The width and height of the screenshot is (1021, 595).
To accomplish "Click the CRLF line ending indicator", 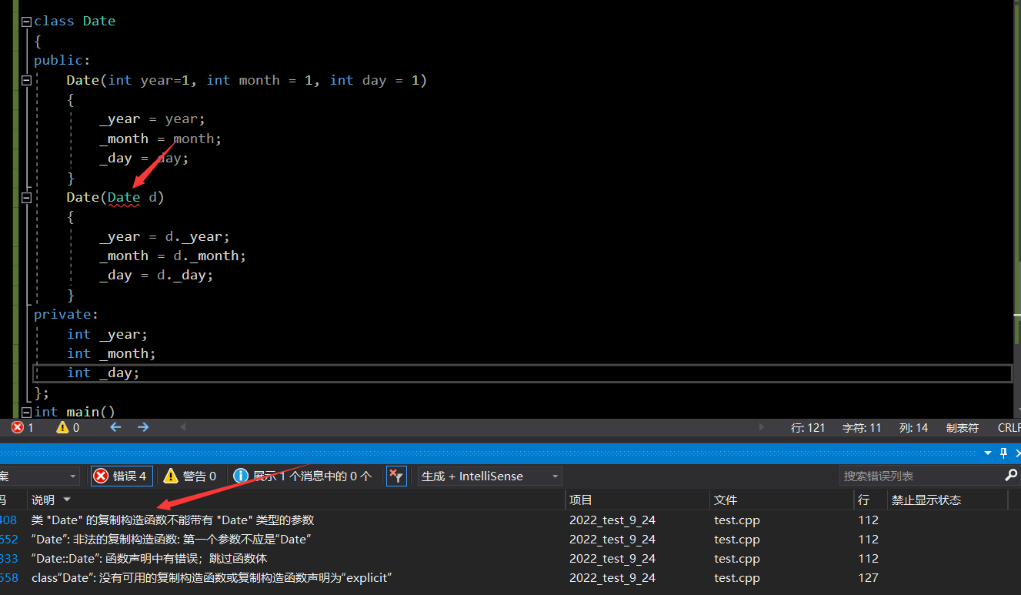I will click(1009, 428).
